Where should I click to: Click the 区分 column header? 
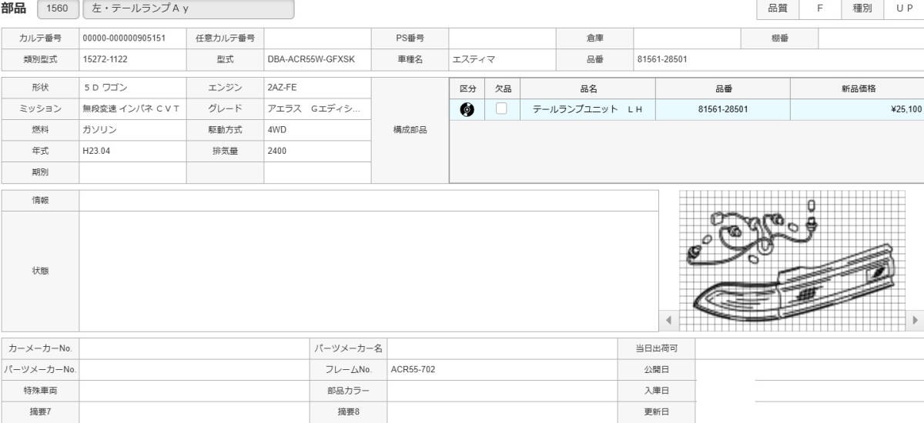[467, 88]
